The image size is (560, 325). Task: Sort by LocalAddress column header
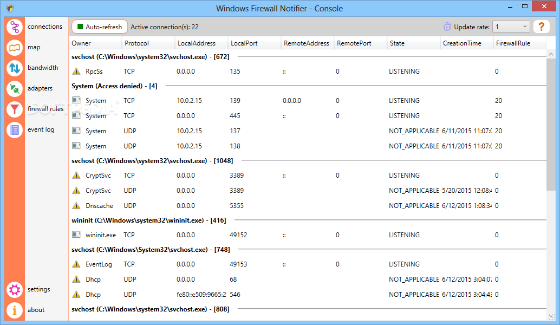pos(201,43)
